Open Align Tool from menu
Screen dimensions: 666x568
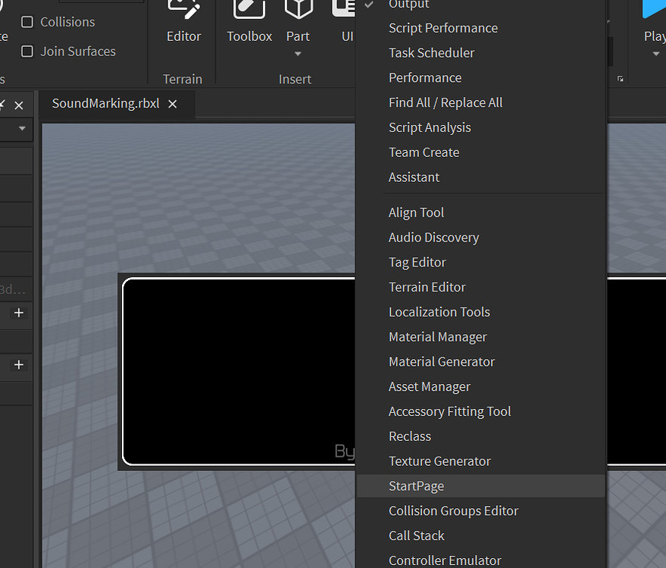480,212
